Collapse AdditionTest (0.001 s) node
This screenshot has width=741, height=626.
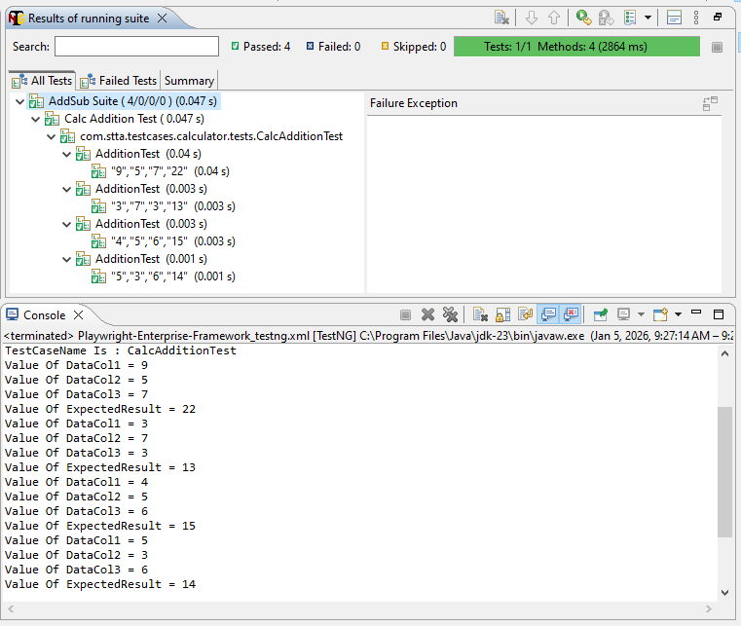click(x=66, y=259)
